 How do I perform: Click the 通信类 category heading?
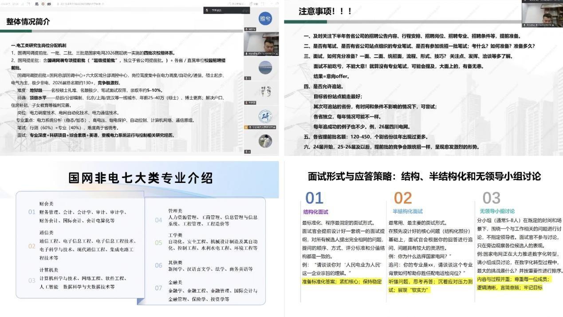click(x=46, y=232)
